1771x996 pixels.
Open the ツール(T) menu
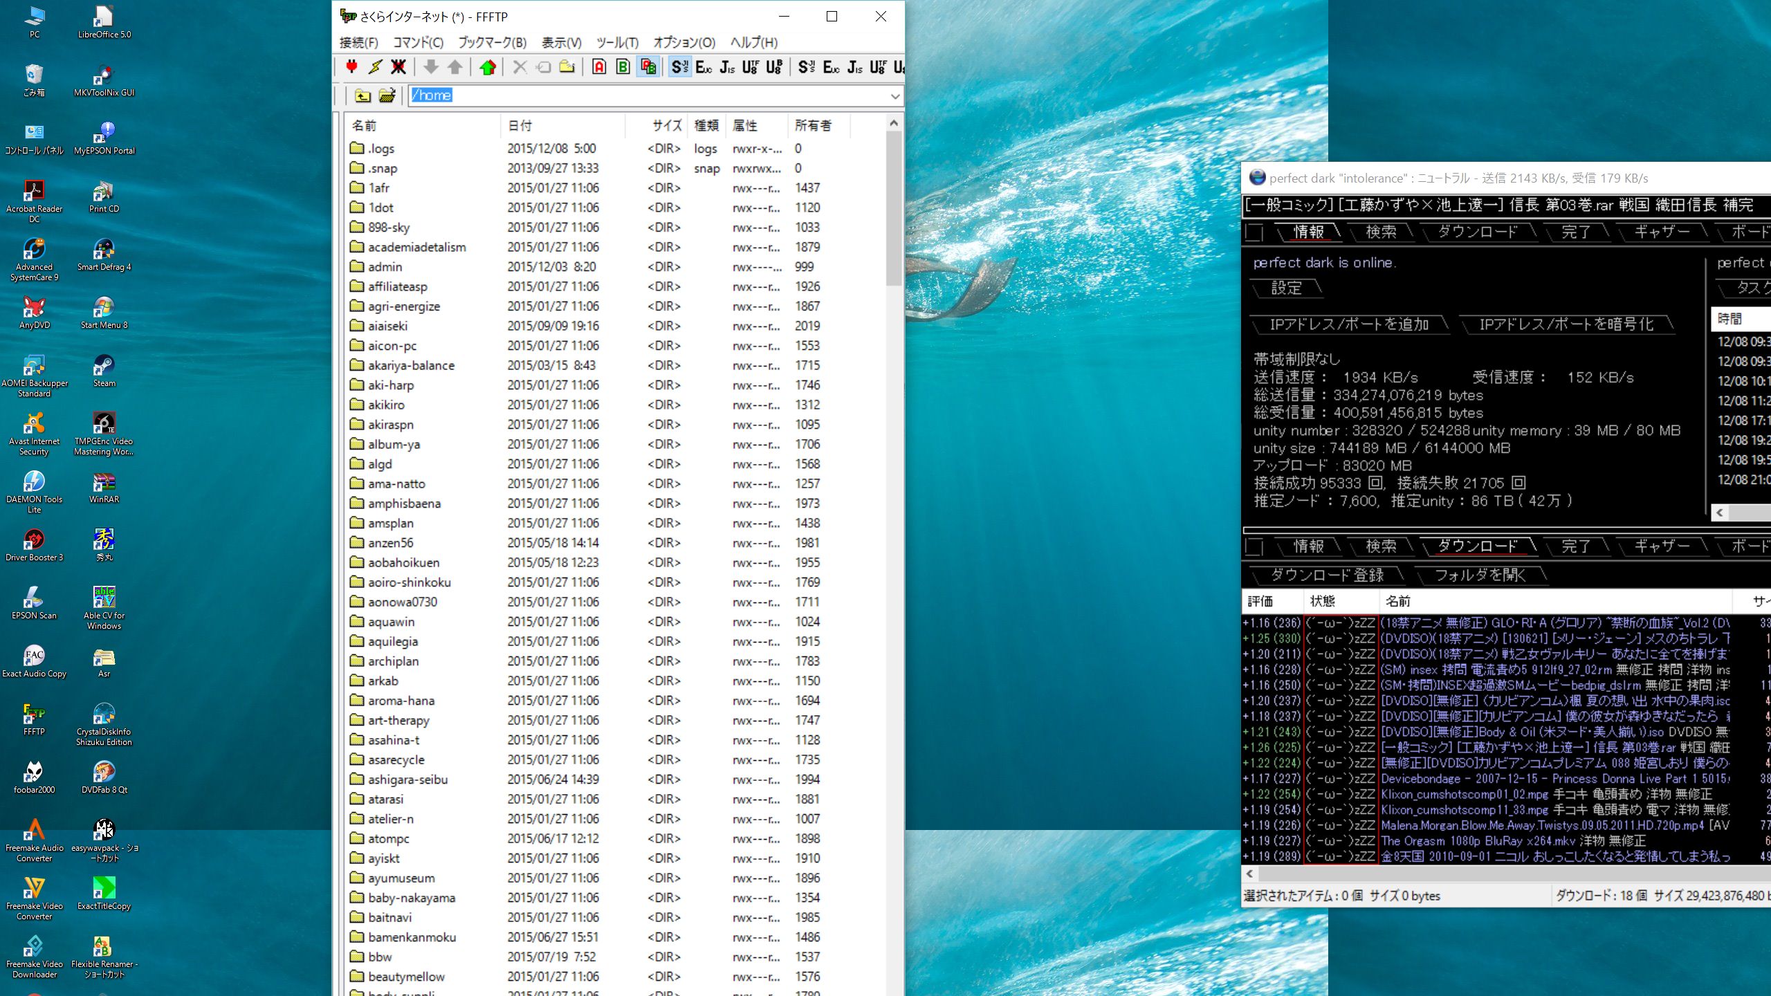click(x=617, y=43)
